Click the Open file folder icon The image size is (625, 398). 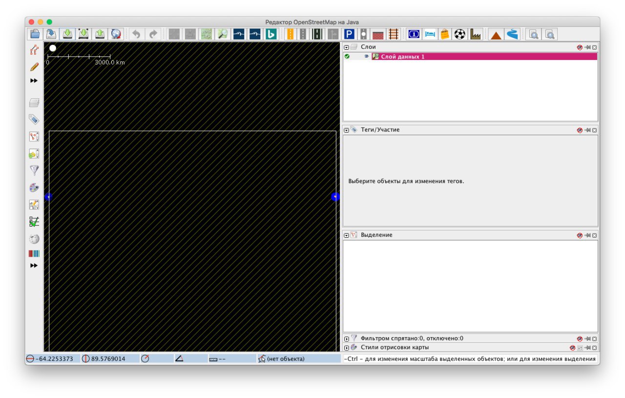35,34
